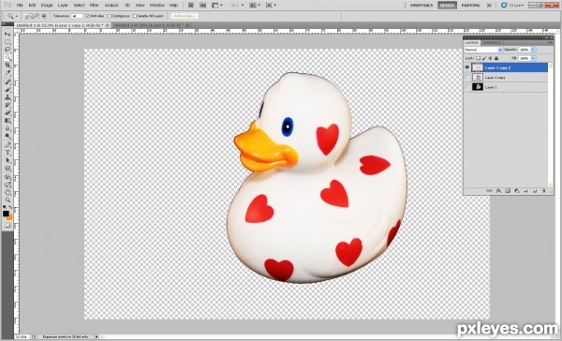This screenshot has width=562, height=341.
Task: Select the Path Selection tool
Action: coord(7,160)
